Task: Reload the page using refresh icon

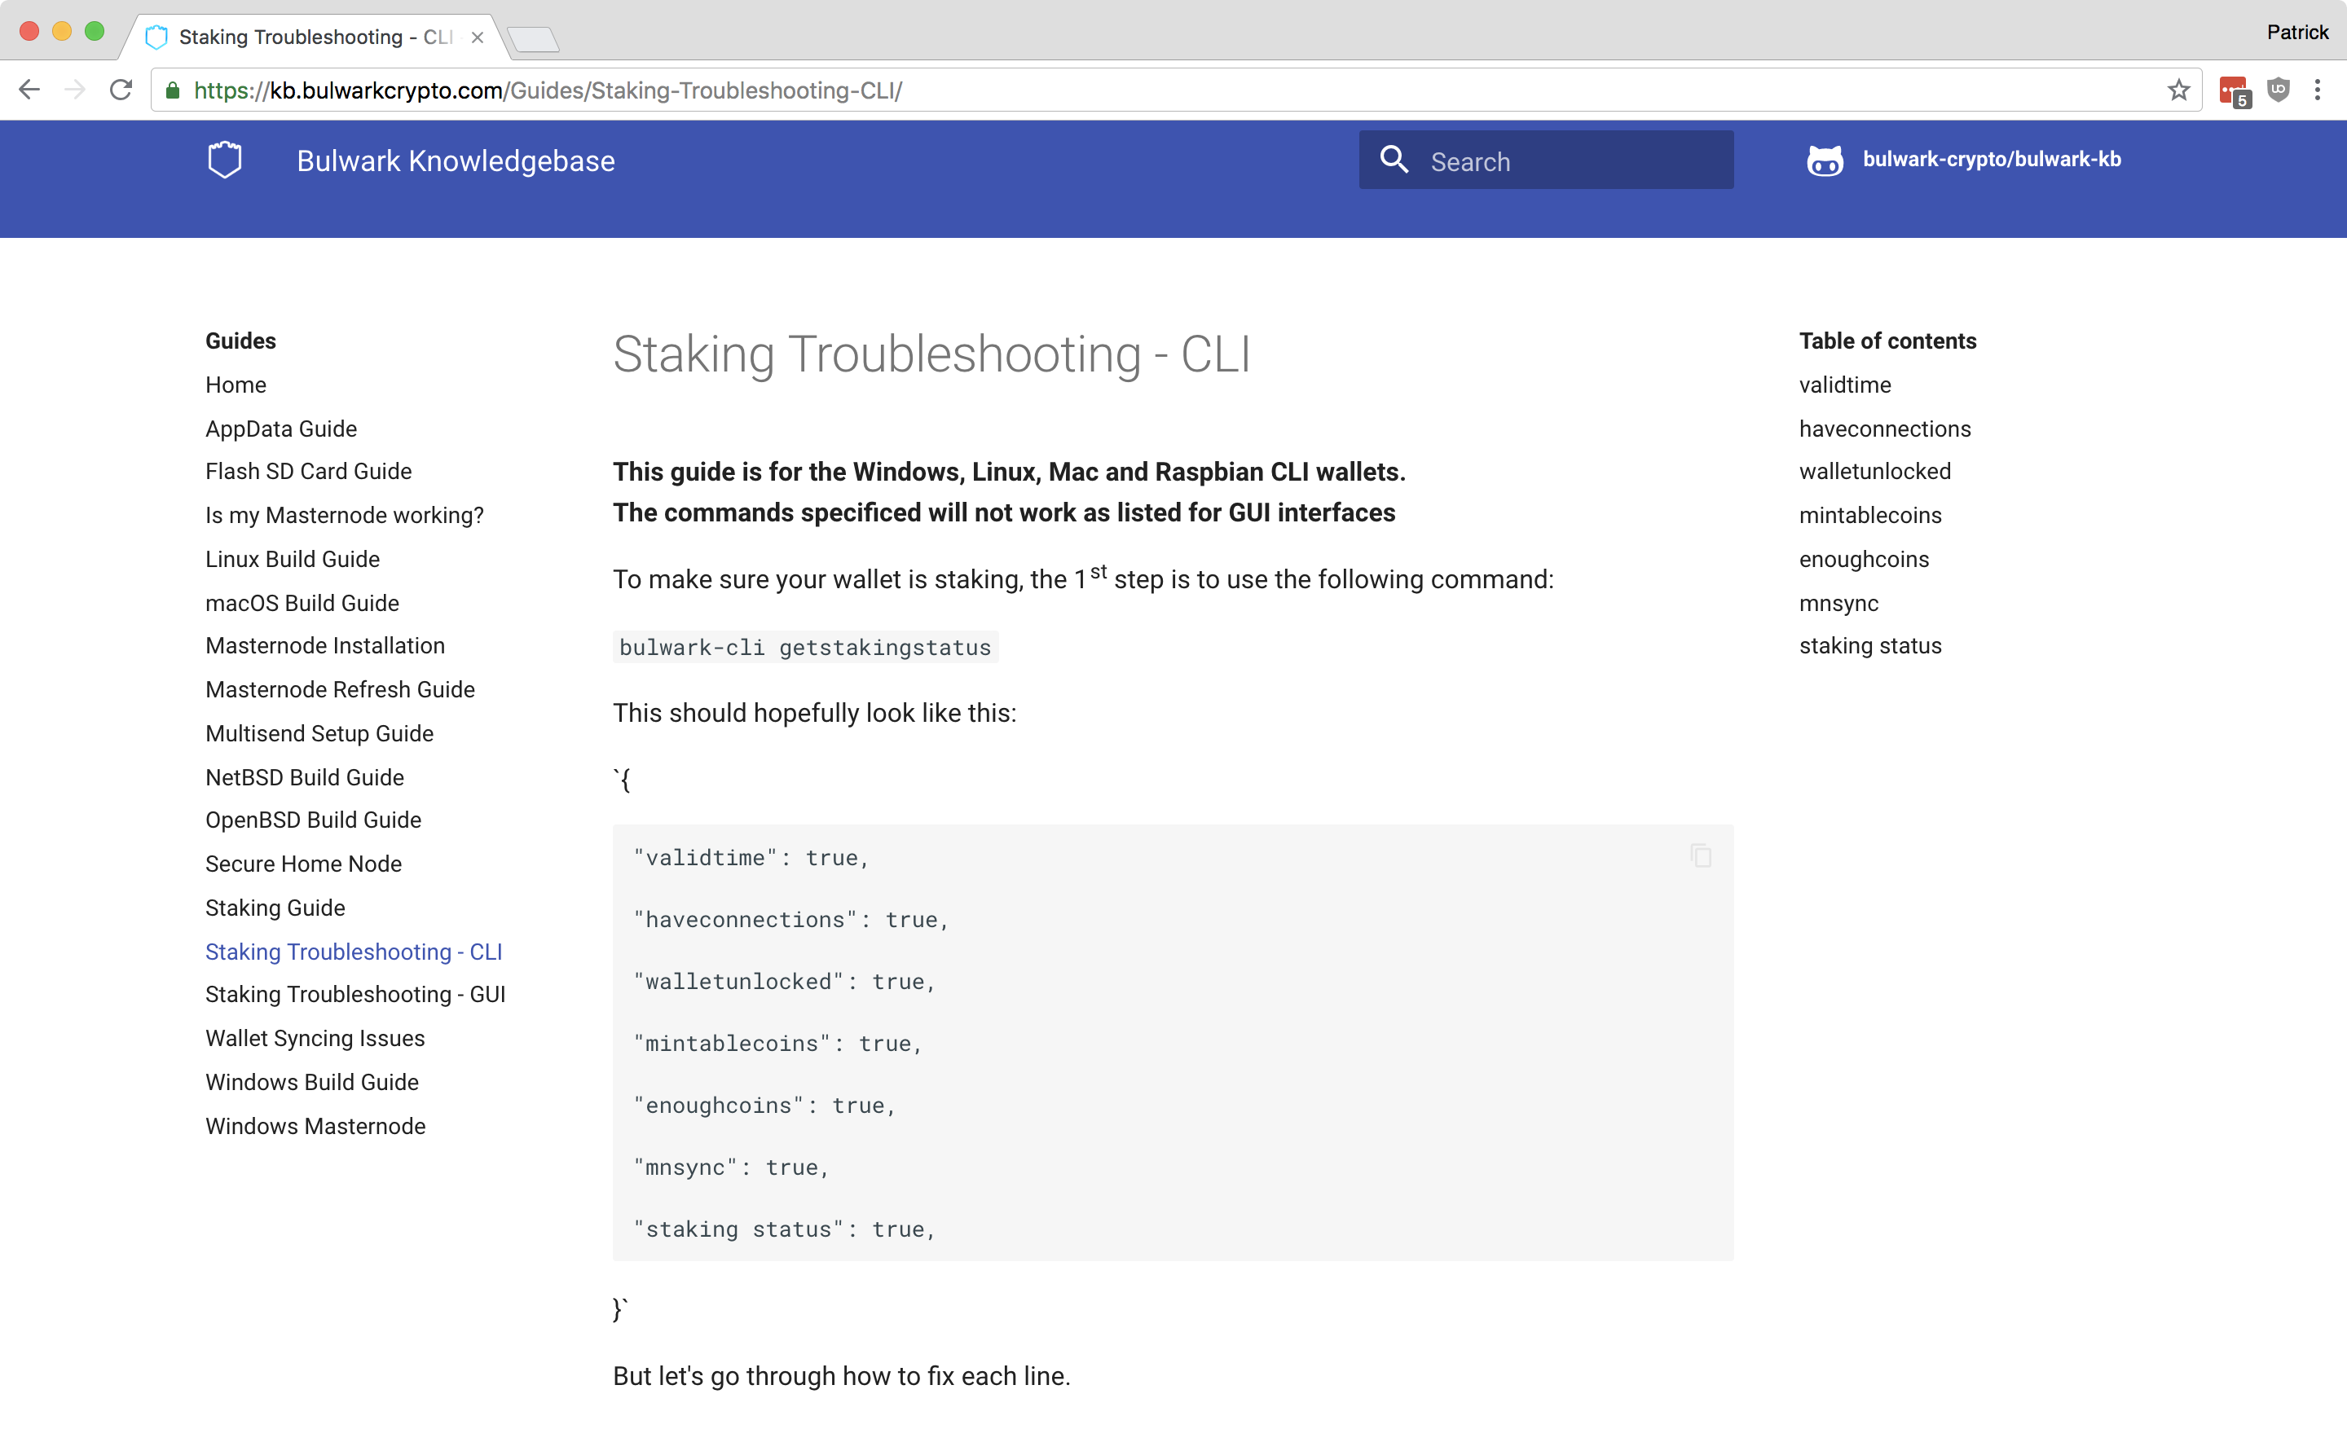Action: coord(121,90)
